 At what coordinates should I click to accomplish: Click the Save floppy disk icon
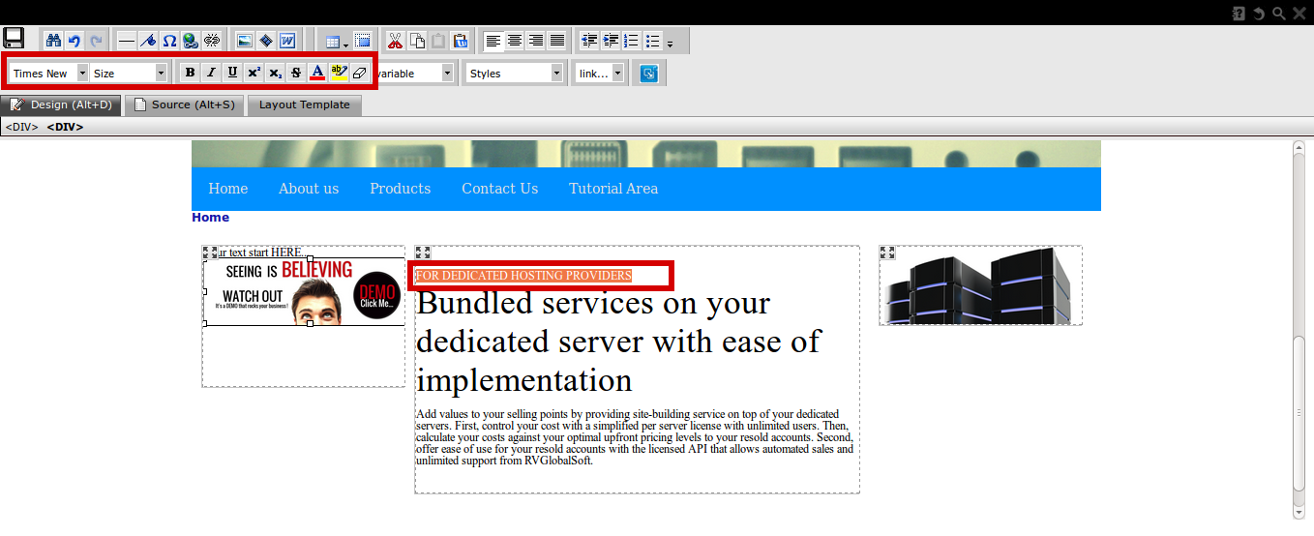[x=14, y=40]
